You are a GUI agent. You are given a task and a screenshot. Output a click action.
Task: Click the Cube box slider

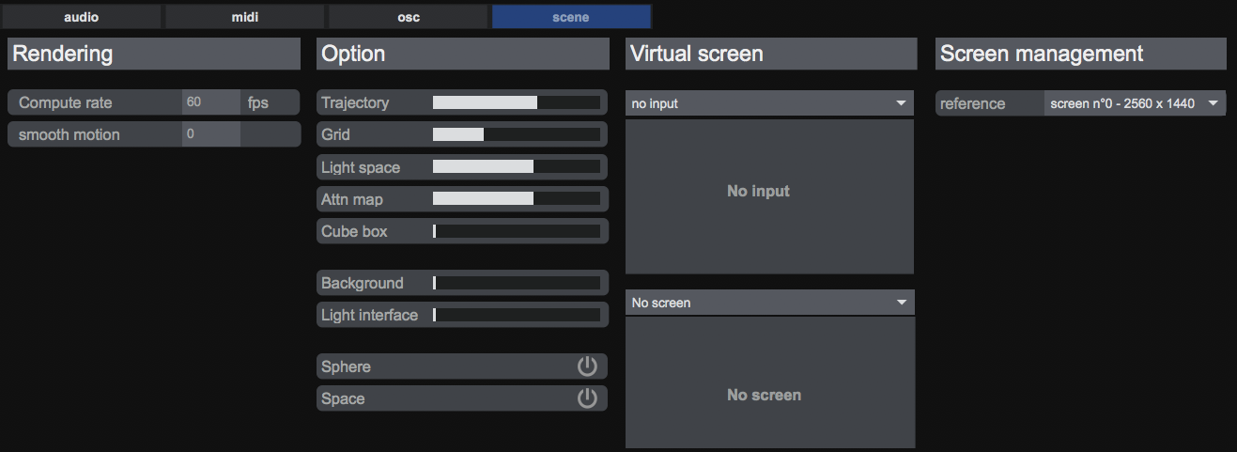[x=516, y=231]
